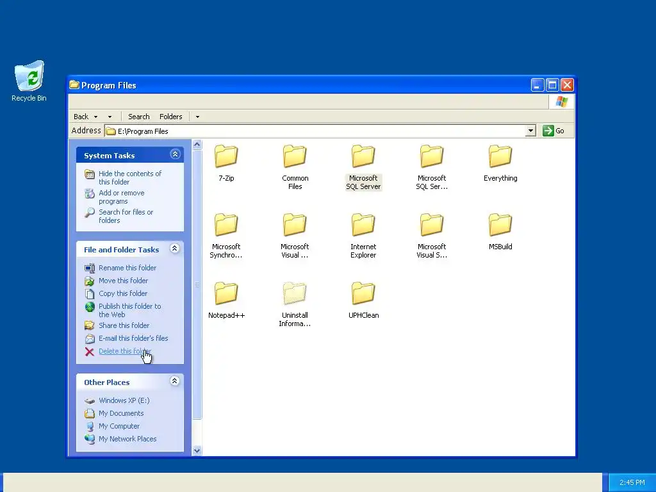Click Delete this folder link

(125, 352)
